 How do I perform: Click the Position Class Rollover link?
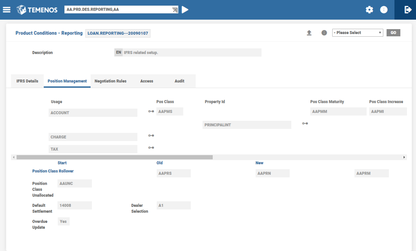[x=53, y=171]
